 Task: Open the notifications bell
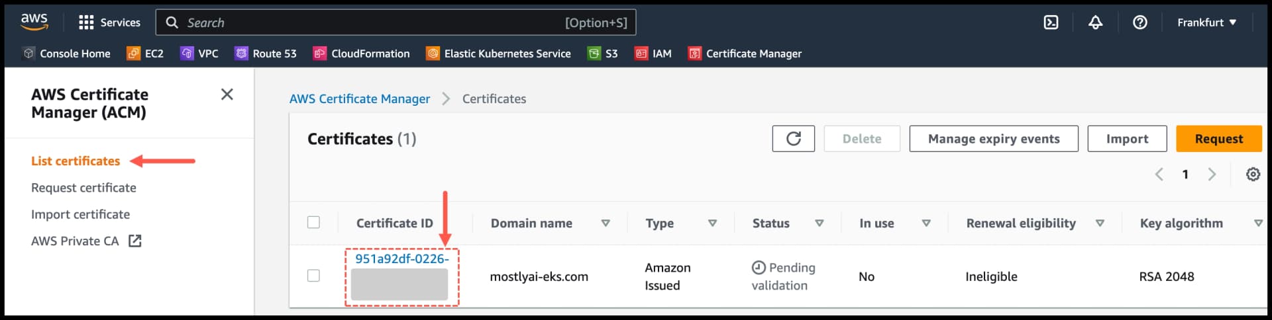[1095, 22]
